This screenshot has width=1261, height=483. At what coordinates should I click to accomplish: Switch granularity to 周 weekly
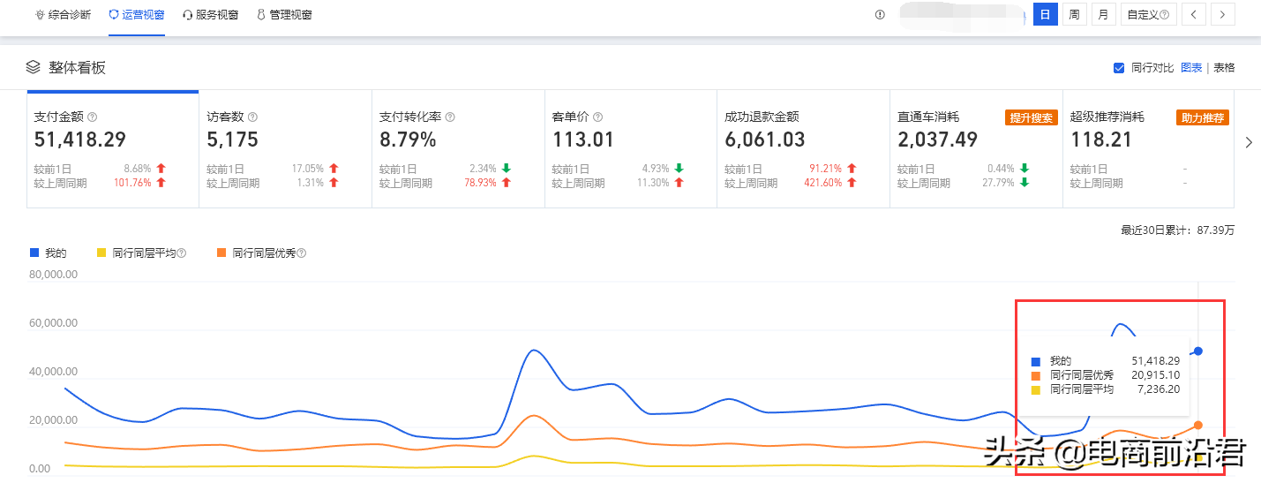point(1074,15)
